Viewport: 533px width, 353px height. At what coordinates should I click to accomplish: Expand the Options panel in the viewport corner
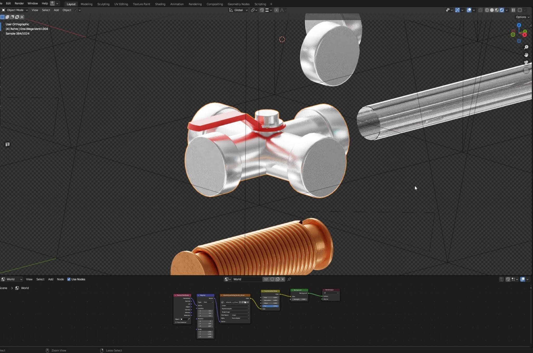[522, 17]
